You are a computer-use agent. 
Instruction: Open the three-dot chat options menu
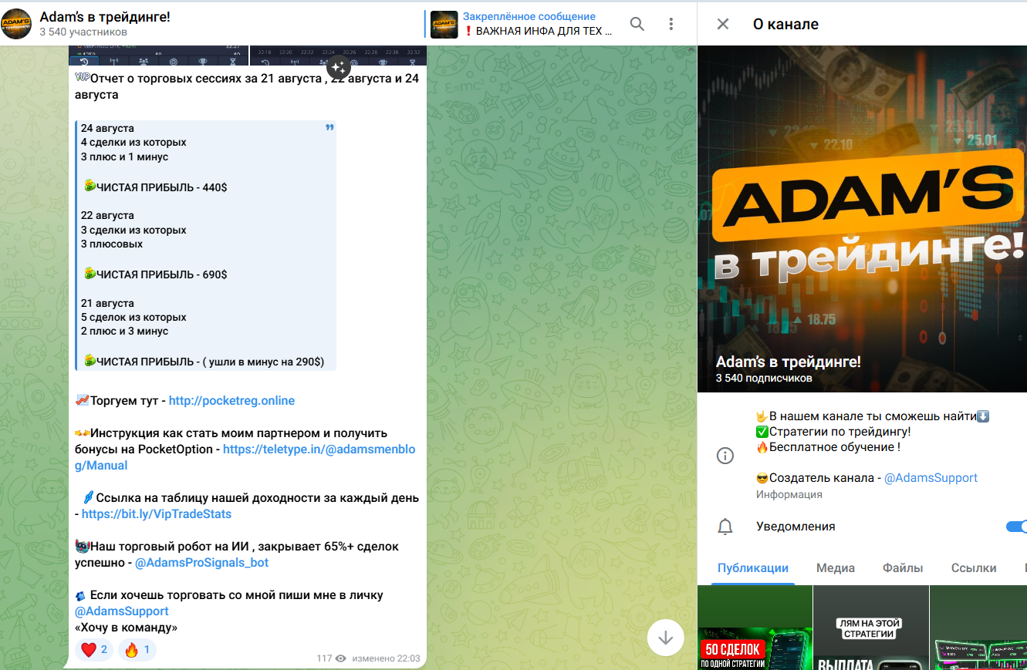coord(671,24)
